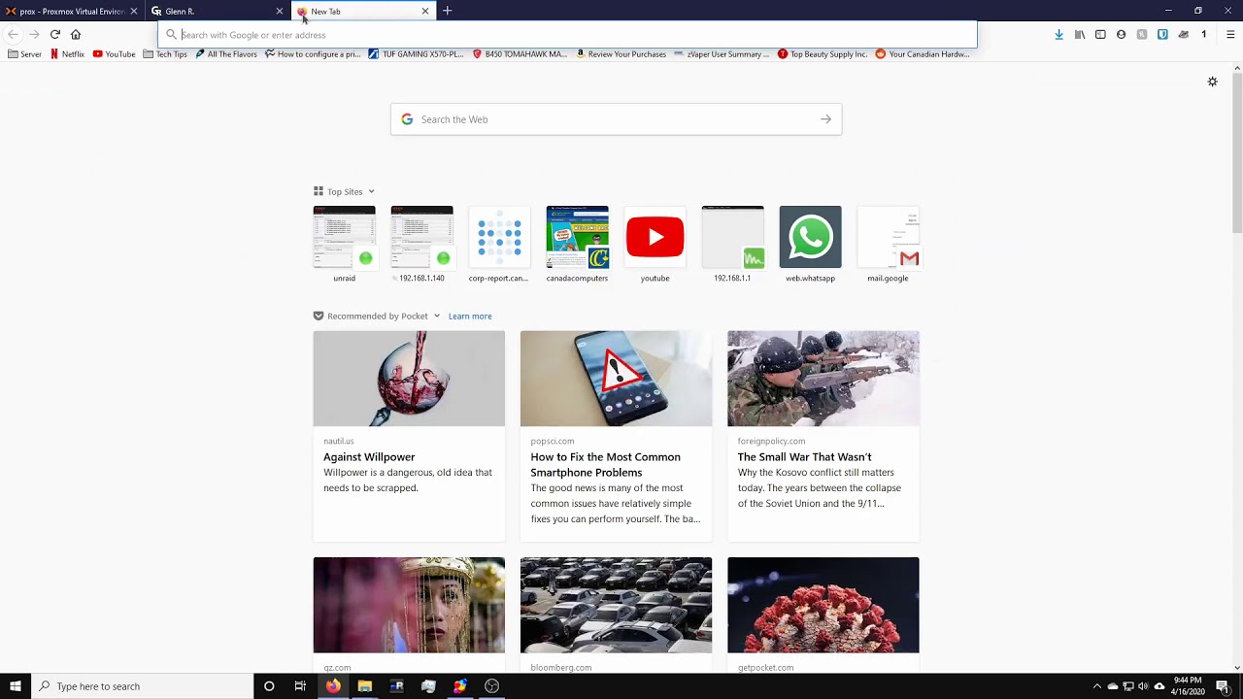Open the Tech Tips bookmarks folder
The image size is (1243, 699).
click(165, 54)
